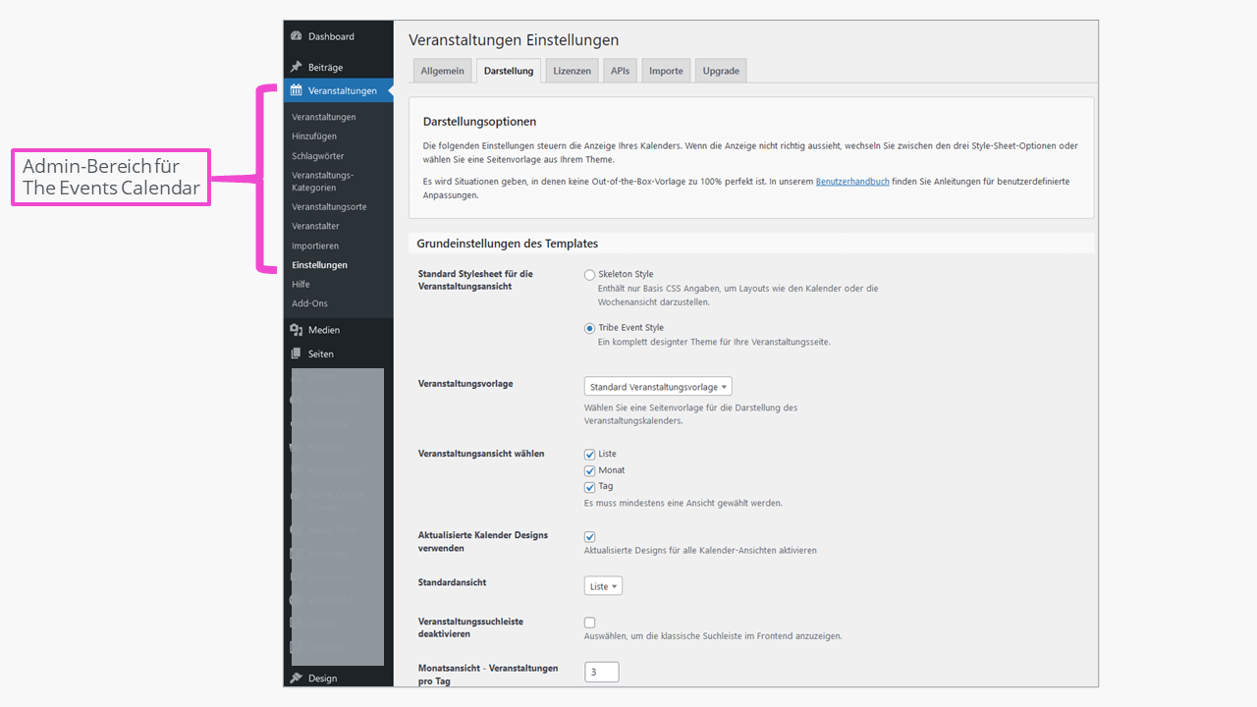
Task: Open Veranstaltungs-Kategorien submenu entry
Action: click(322, 181)
